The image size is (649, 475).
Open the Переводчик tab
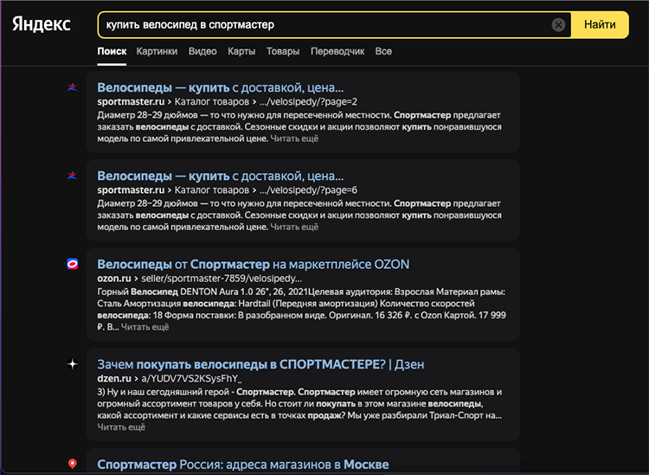337,51
